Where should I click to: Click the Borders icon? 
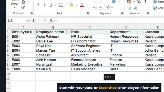(x=61, y=5)
